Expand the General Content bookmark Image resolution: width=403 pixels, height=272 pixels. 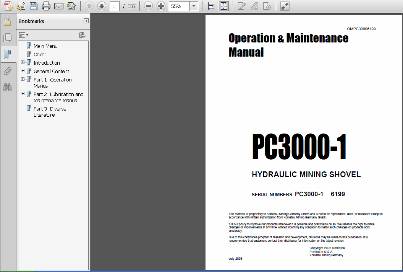(23, 71)
